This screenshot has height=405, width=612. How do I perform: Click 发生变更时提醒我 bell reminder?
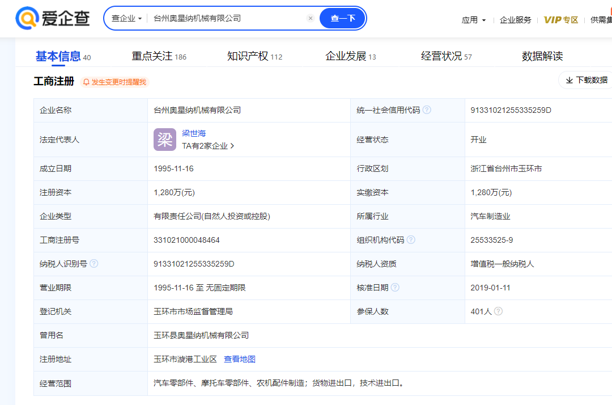click(114, 82)
